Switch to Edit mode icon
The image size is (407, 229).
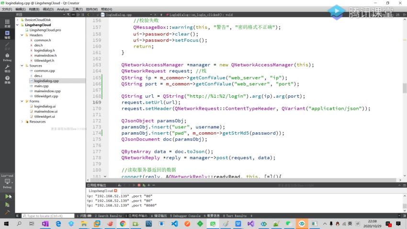pos(7,34)
